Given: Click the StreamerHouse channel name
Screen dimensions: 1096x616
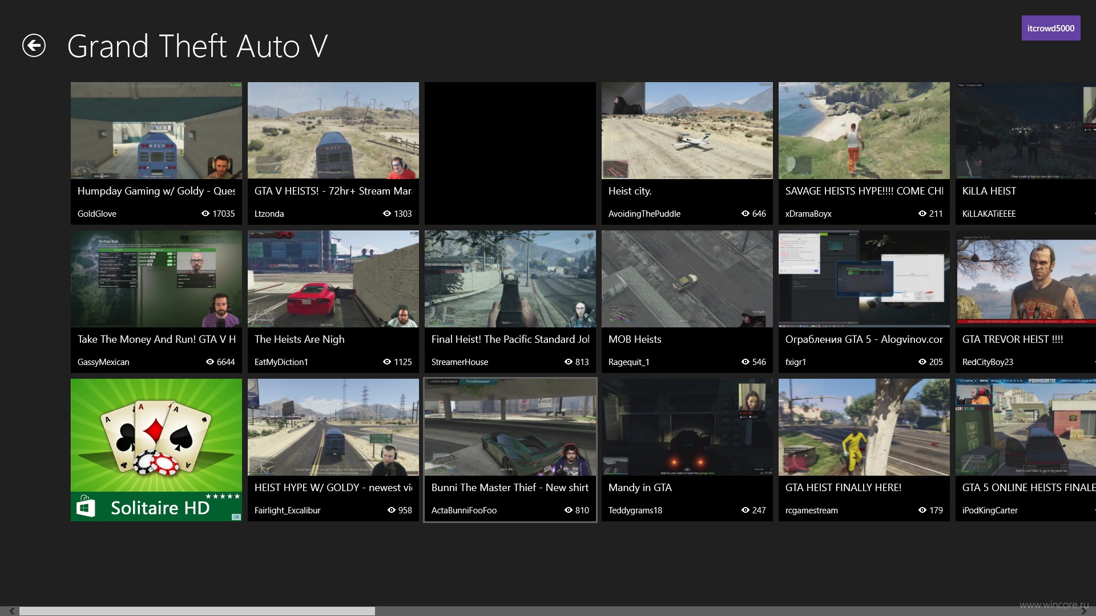Looking at the screenshot, I should 460,362.
